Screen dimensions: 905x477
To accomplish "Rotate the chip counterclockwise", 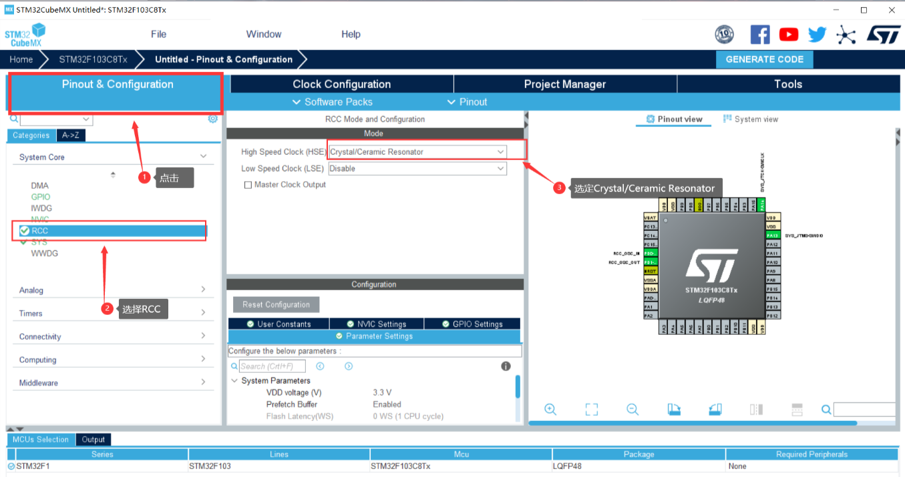I will [x=715, y=409].
